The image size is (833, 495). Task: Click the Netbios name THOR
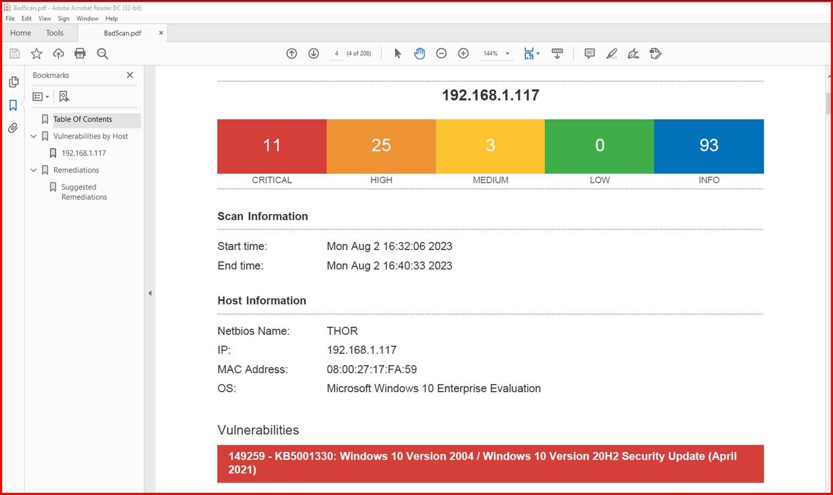[x=342, y=331]
